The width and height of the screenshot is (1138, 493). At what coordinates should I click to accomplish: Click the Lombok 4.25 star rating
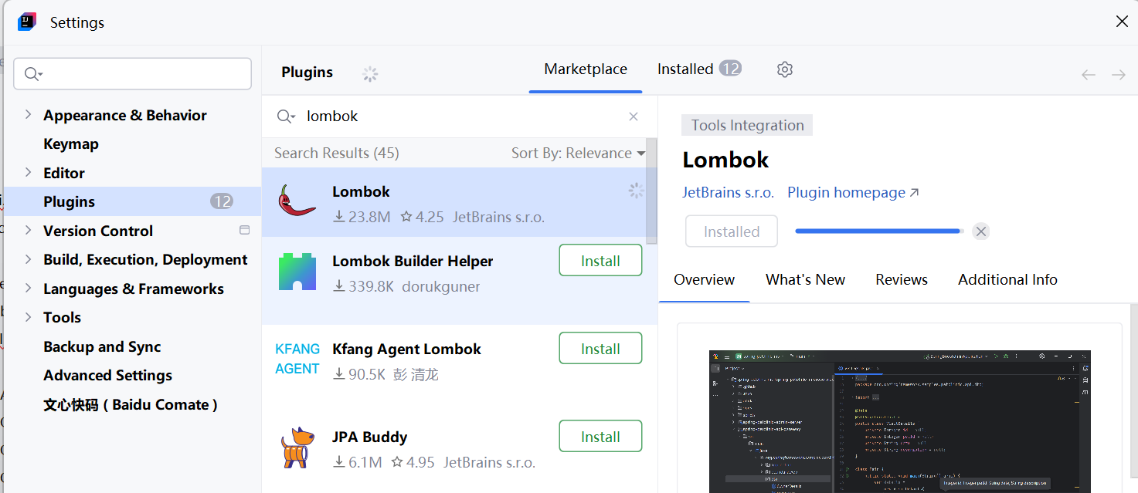coord(422,217)
